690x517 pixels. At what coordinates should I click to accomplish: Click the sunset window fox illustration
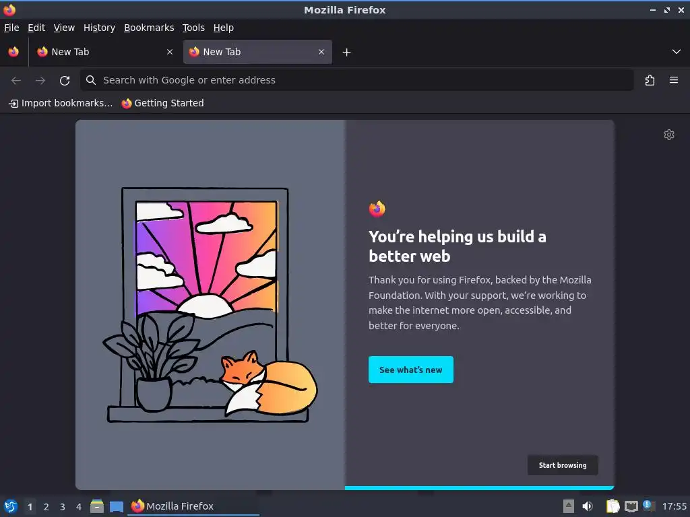(210, 305)
